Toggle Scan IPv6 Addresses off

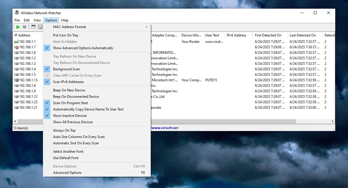pyautogui.click(x=97, y=82)
